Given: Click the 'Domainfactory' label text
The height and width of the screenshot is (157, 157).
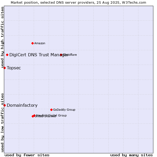Looking at the screenshot, I should 22,105.
